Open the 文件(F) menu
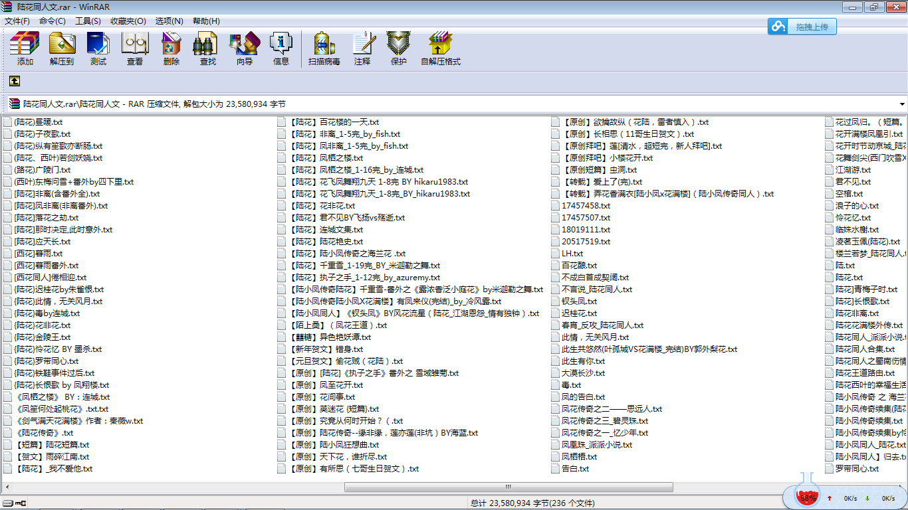Viewport: 908px width, 510px height. point(17,21)
